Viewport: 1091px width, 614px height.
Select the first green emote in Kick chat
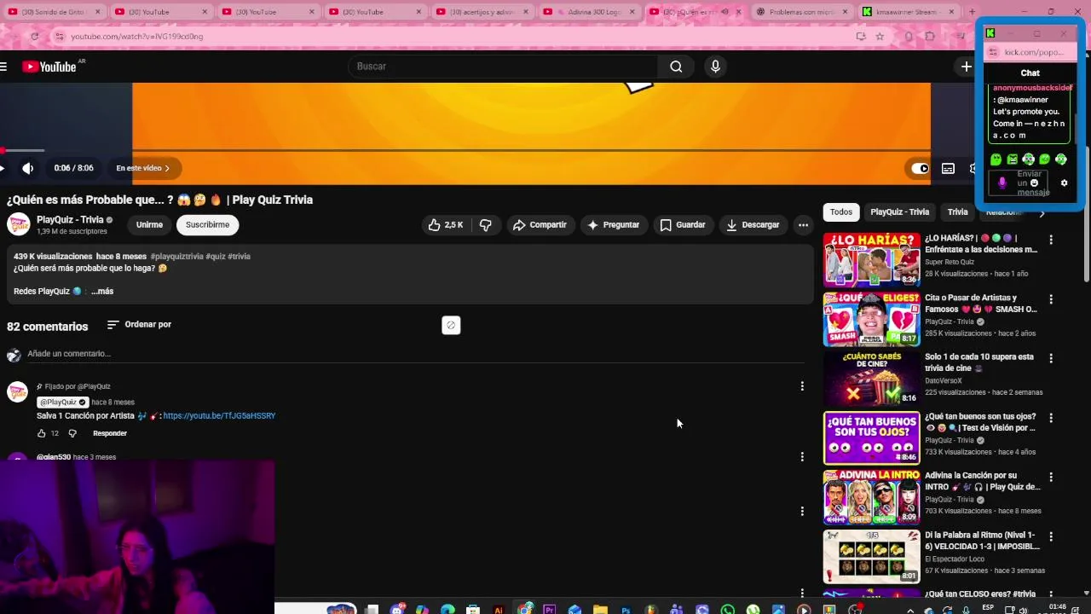[x=996, y=159]
